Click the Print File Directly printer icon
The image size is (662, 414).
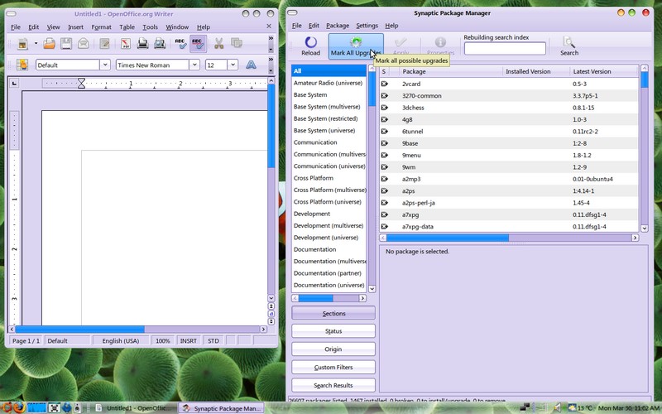(x=142, y=44)
